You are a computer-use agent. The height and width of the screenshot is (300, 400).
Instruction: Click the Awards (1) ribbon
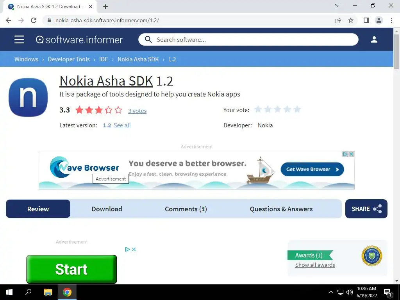[x=310, y=255]
